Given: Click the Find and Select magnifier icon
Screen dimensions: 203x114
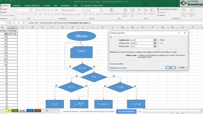Looking at the screenshot, I should tap(192, 10).
